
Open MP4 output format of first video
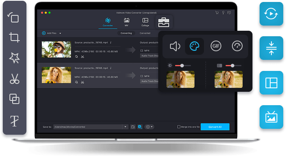145,50
